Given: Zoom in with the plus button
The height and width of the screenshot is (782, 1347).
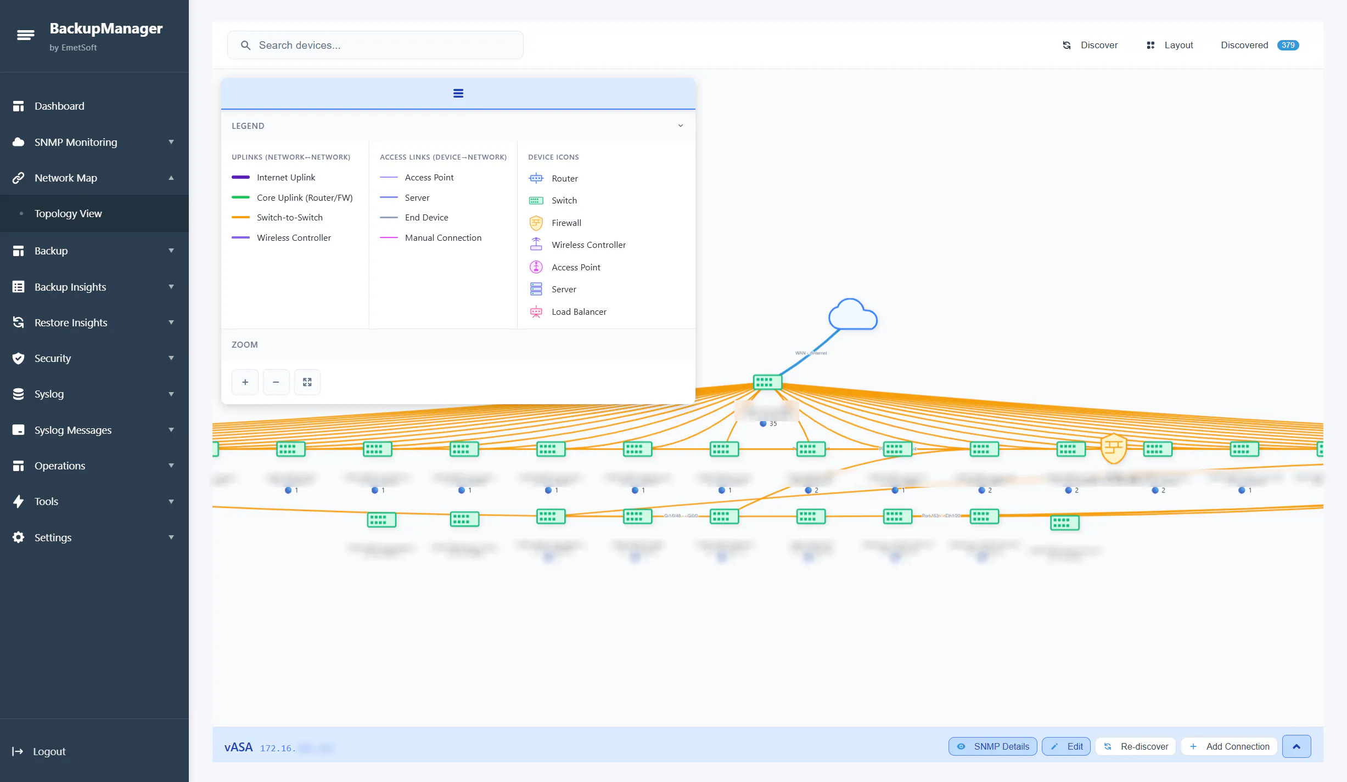Looking at the screenshot, I should (x=245, y=382).
